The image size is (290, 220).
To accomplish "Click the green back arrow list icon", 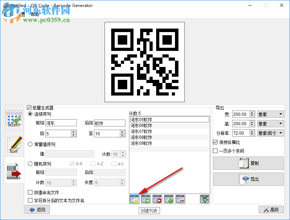I will (146, 199).
